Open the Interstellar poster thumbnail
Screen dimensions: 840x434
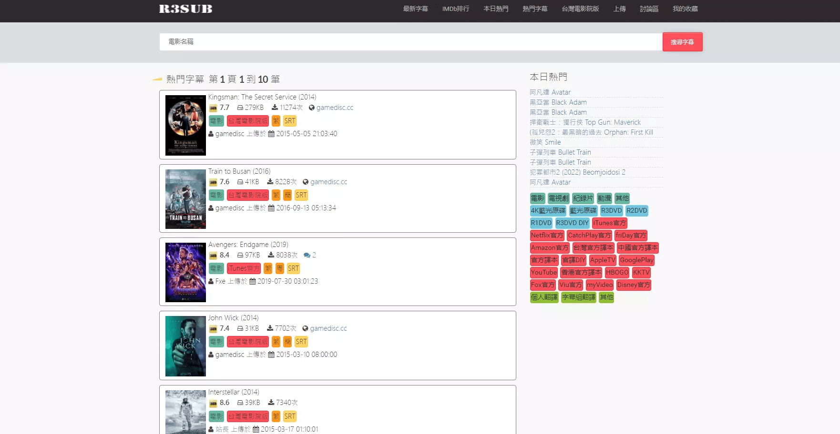click(185, 412)
